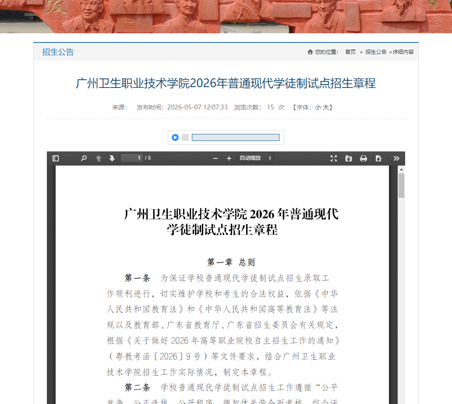452x404 pixels.
Task: Click publish time 2026-05-07 12:07:33
Action: tap(198, 107)
